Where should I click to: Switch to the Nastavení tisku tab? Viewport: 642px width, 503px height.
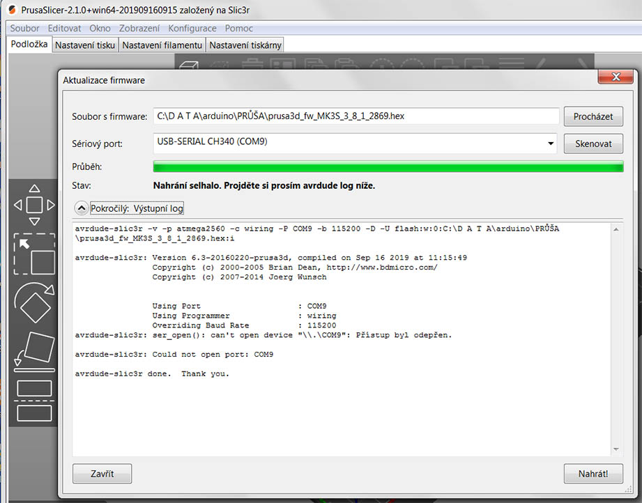pyautogui.click(x=85, y=45)
